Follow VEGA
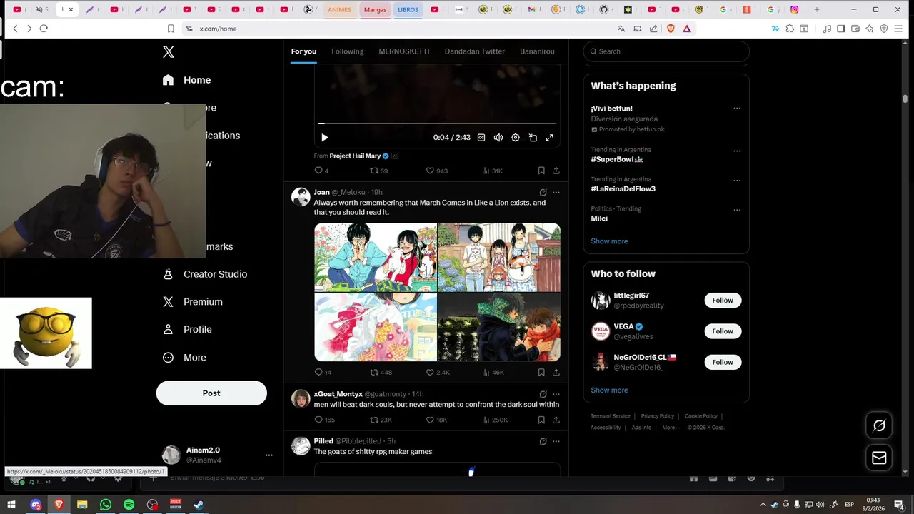Viewport: 914px width, 514px height. pyautogui.click(x=723, y=331)
